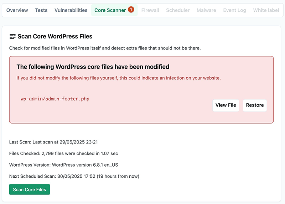
Task: Click the WordPress Version info line
Action: (x=64, y=165)
